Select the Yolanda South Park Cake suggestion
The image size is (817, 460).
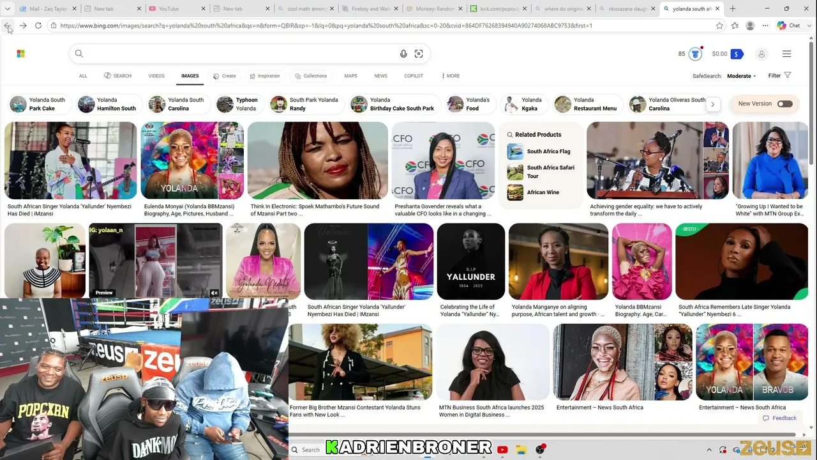coord(38,104)
